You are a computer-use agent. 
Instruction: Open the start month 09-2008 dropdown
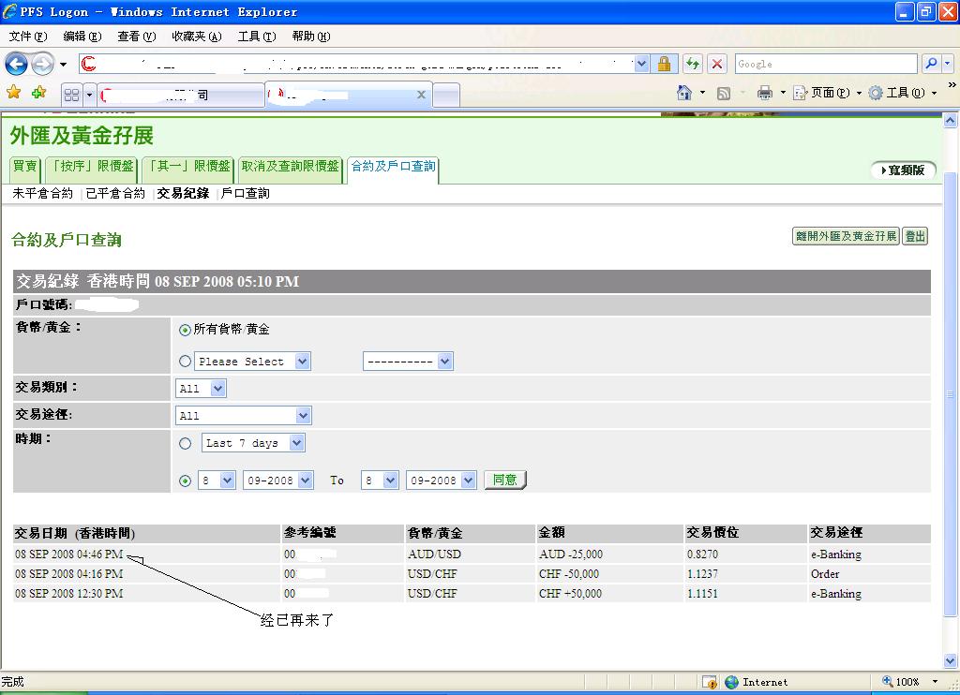[278, 481]
